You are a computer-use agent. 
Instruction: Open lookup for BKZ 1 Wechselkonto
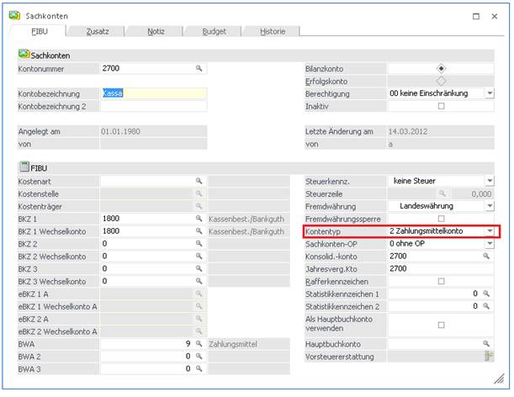tap(199, 231)
